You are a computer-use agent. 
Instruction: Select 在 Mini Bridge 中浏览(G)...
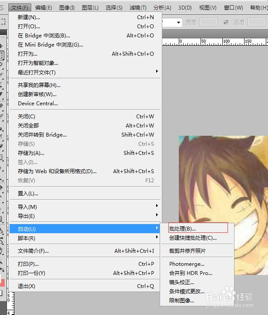[x=85, y=45]
